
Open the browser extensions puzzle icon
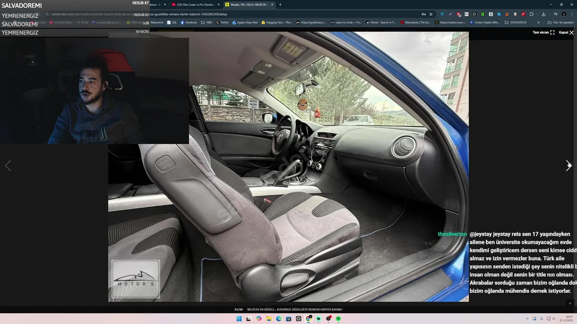point(531,14)
